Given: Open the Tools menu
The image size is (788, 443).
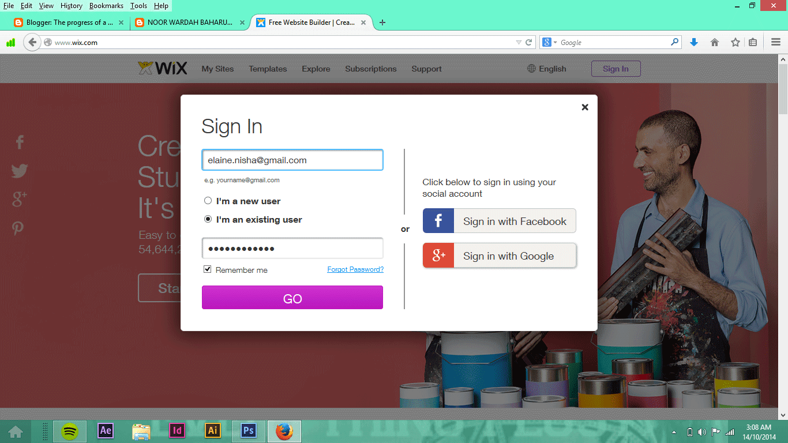Looking at the screenshot, I should pyautogui.click(x=138, y=6).
